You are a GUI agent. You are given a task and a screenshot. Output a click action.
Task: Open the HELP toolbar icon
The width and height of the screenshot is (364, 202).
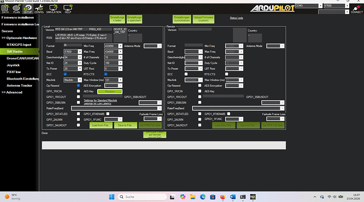pyautogui.click(x=68, y=9)
